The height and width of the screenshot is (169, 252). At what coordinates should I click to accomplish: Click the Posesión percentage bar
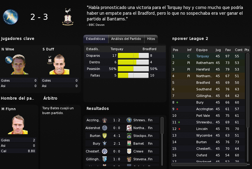(133, 69)
